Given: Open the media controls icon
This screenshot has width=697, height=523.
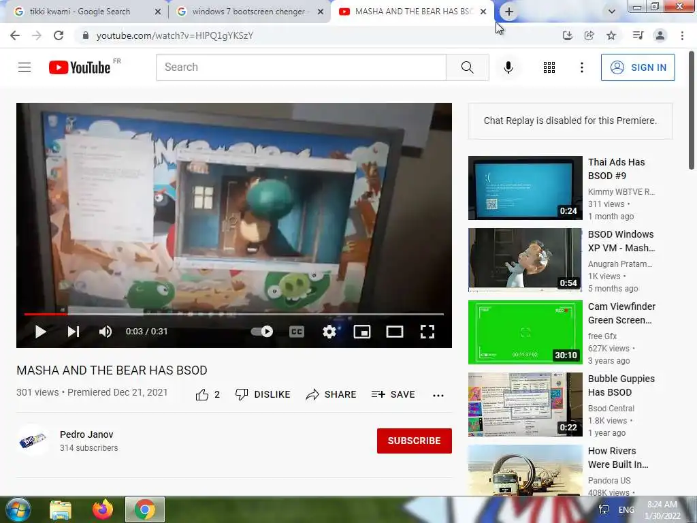Looking at the screenshot, I should (x=638, y=35).
